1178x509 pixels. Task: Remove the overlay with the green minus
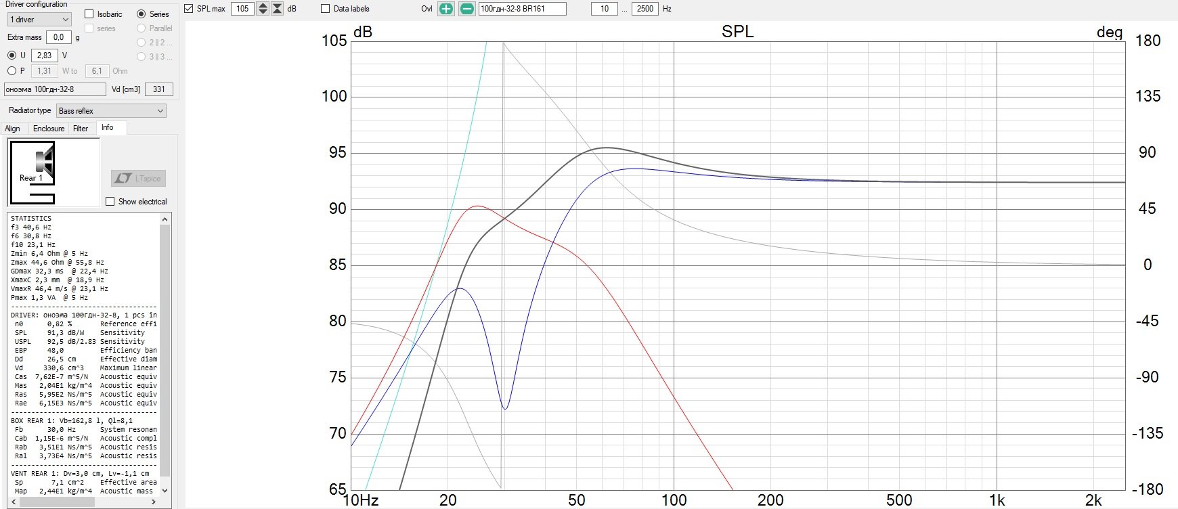(466, 9)
